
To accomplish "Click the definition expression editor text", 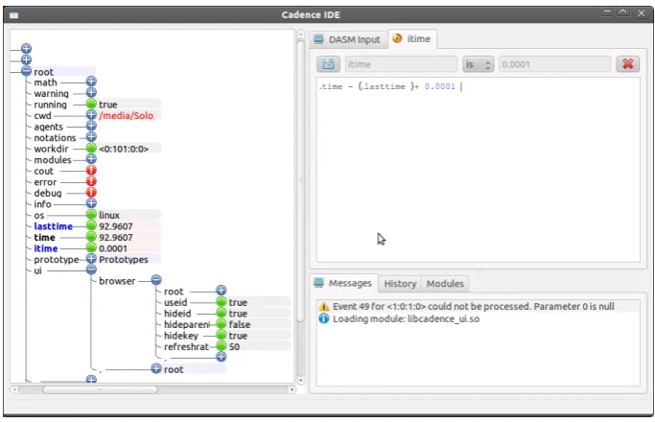I will (x=386, y=86).
